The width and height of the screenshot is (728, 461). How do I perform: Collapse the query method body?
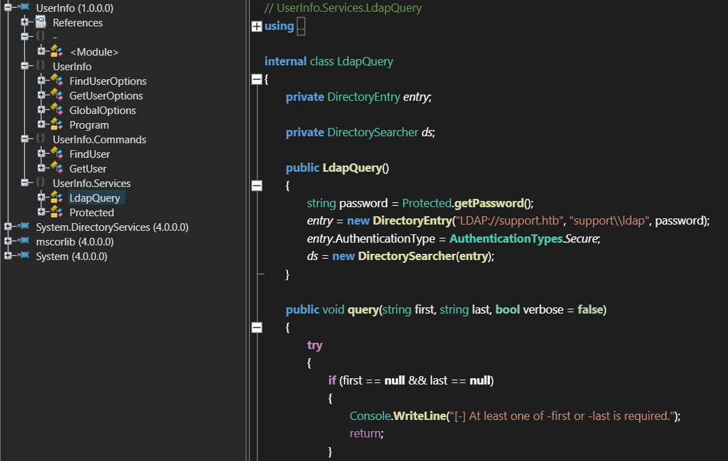pyautogui.click(x=256, y=327)
